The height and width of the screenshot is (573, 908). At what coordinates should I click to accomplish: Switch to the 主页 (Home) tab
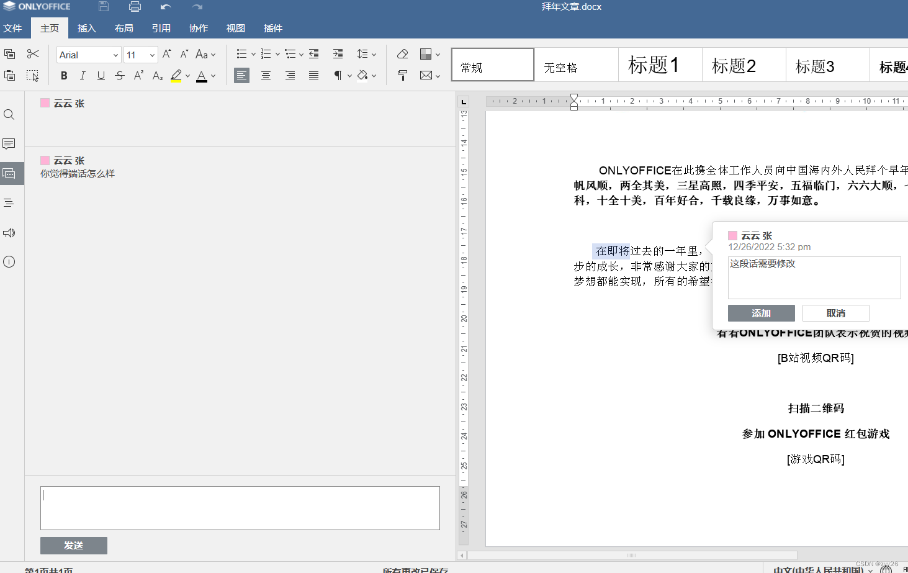pos(50,28)
